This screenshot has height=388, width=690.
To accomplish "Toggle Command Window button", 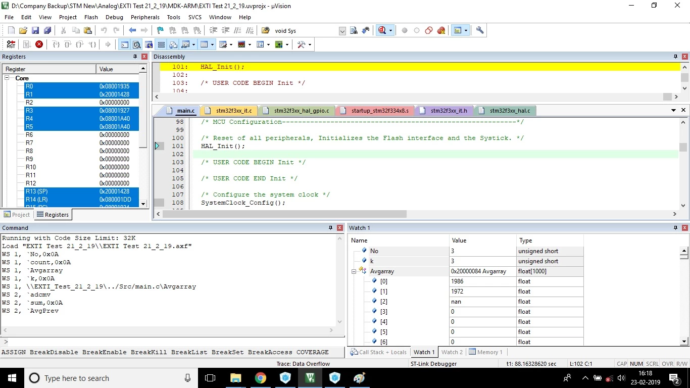I will pos(124,44).
